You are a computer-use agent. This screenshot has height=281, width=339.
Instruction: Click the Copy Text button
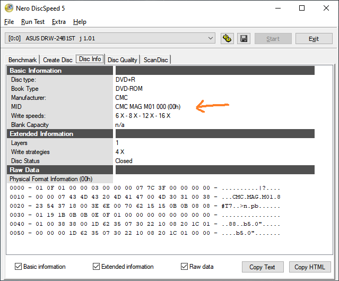tap(263, 267)
